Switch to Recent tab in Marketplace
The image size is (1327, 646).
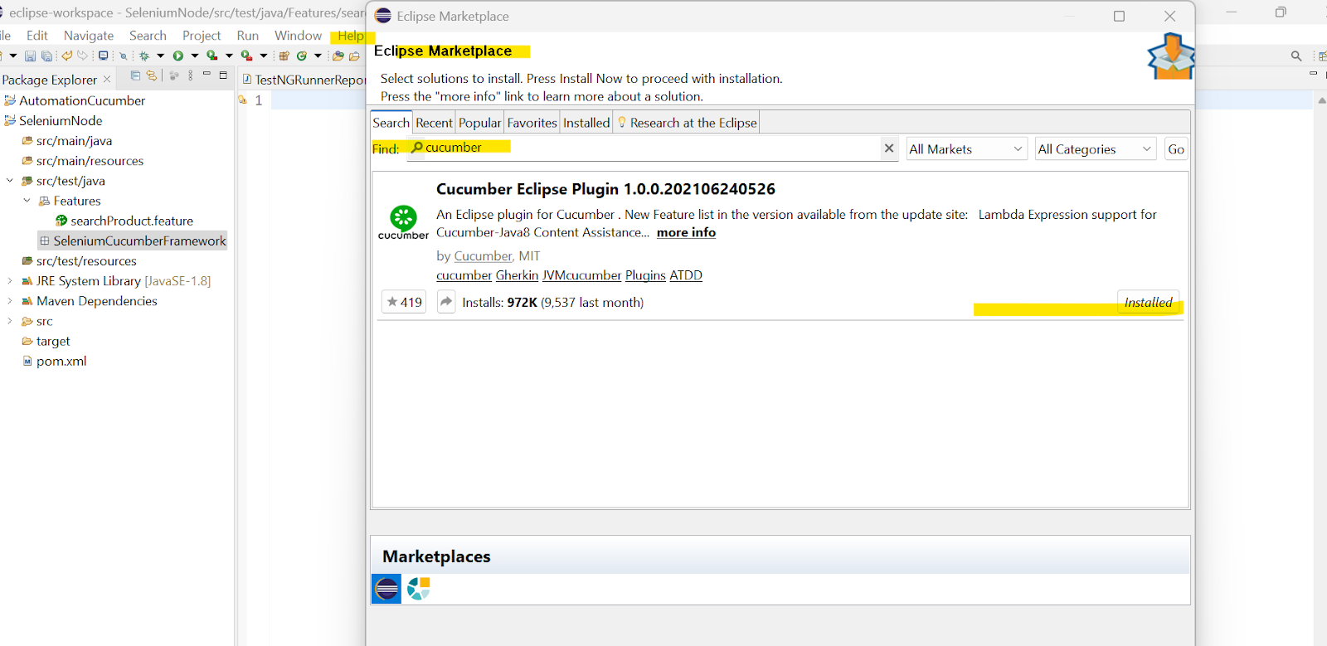[x=434, y=123]
